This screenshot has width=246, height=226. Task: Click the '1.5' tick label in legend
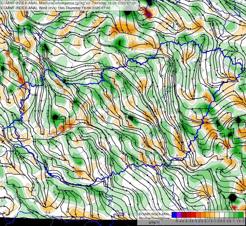[x=239, y=221]
